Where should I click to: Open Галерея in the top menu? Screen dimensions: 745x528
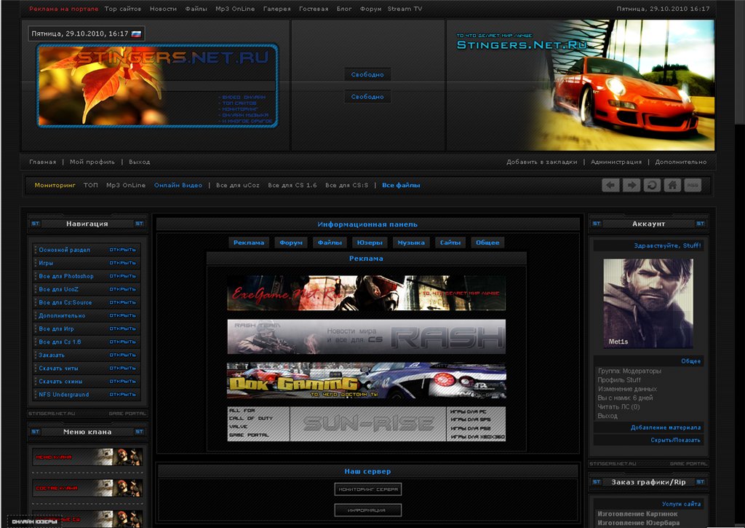[276, 9]
